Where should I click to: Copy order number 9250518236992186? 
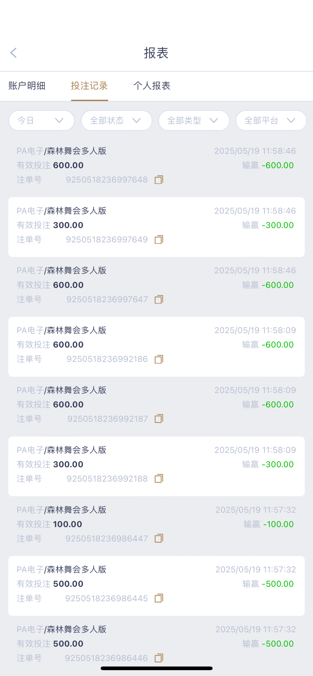point(159,359)
